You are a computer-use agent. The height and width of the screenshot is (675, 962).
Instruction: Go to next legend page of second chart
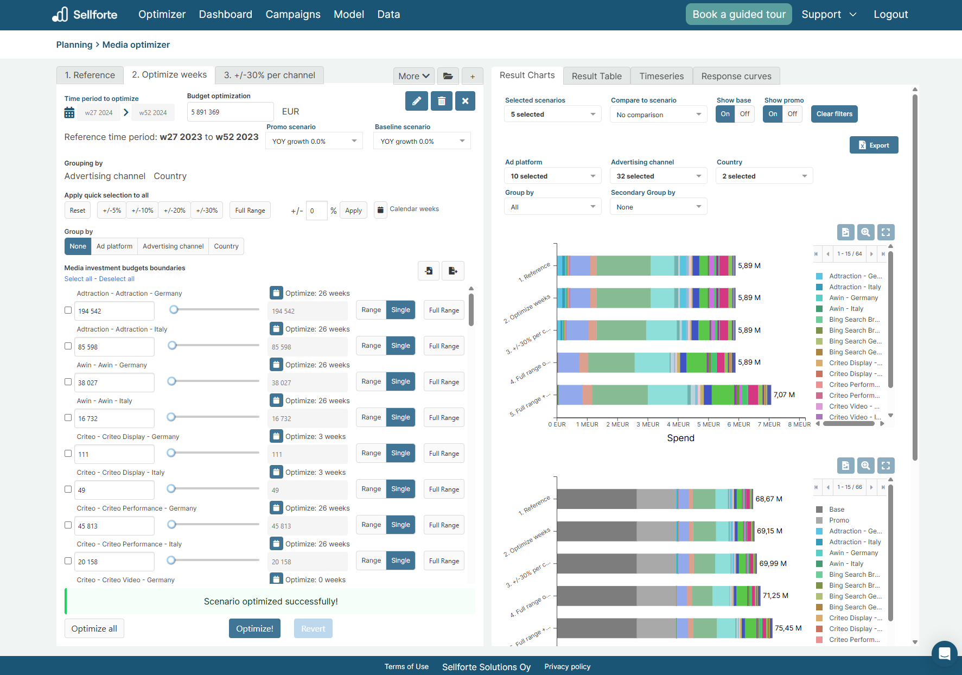pos(871,487)
